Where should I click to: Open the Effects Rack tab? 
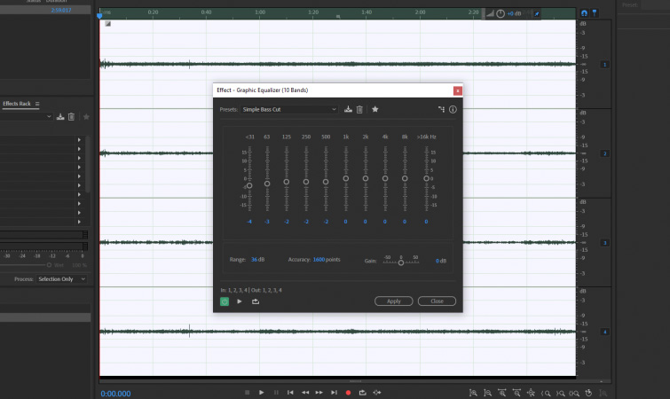click(x=17, y=104)
